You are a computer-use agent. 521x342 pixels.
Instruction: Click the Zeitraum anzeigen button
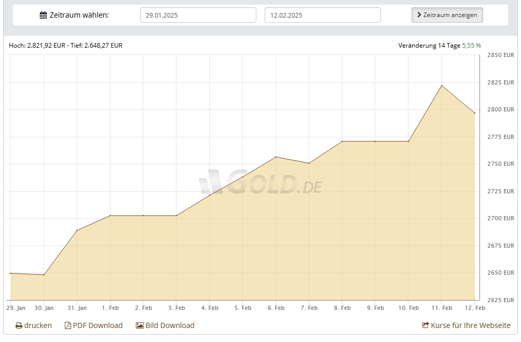[447, 15]
